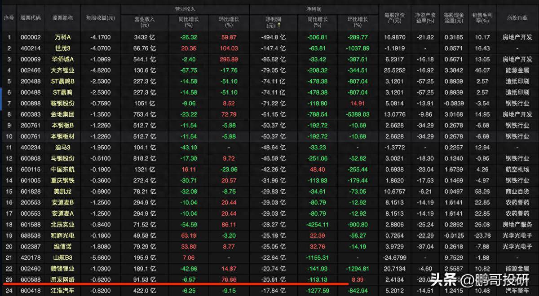Click cash flow value 9.7529
The height and width of the screenshot is (296, 539).
(x=454, y=257)
